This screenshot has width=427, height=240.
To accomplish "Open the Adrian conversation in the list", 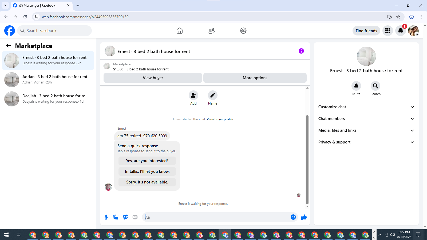I will point(48,80).
